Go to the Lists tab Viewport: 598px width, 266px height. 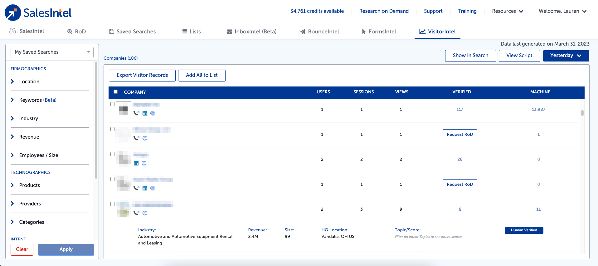click(191, 32)
